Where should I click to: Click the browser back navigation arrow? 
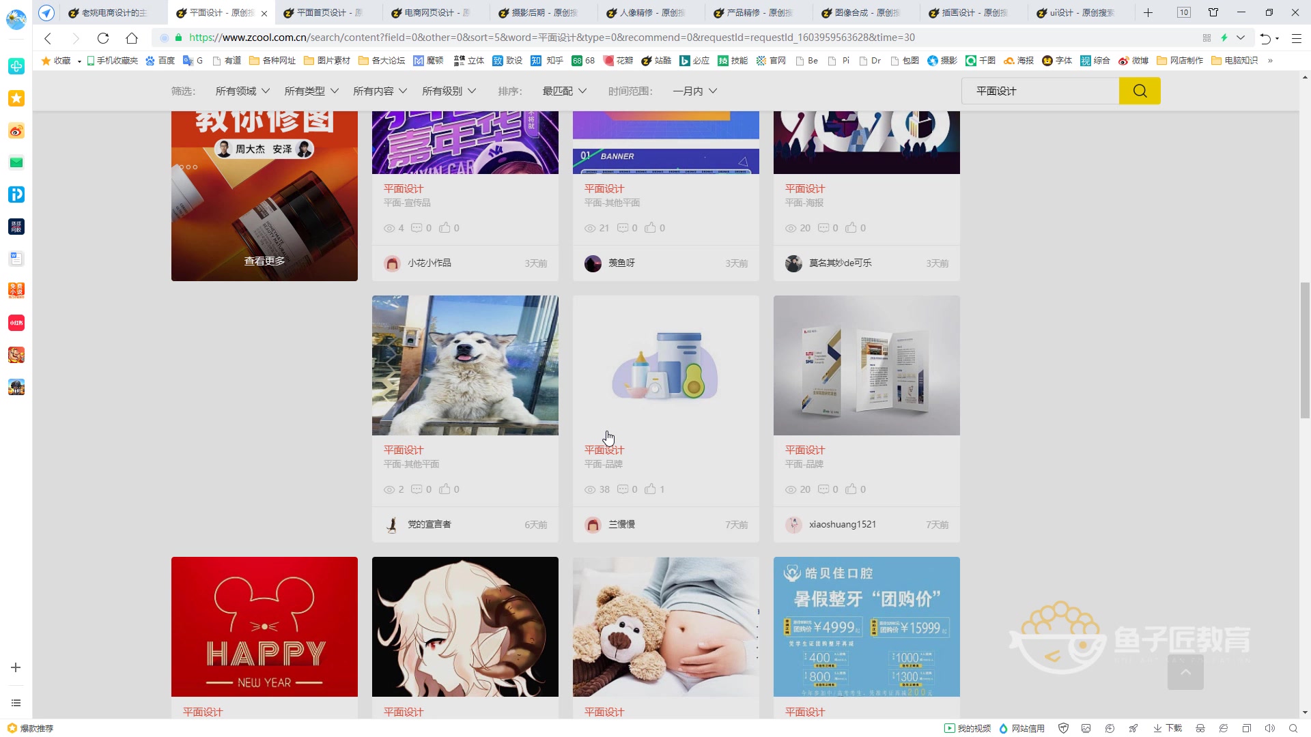(x=47, y=37)
